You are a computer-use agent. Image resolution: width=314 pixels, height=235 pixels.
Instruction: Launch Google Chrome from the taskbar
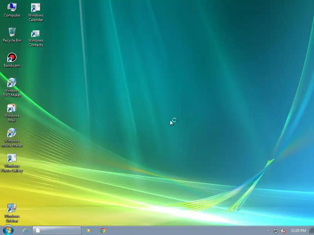[103, 230]
